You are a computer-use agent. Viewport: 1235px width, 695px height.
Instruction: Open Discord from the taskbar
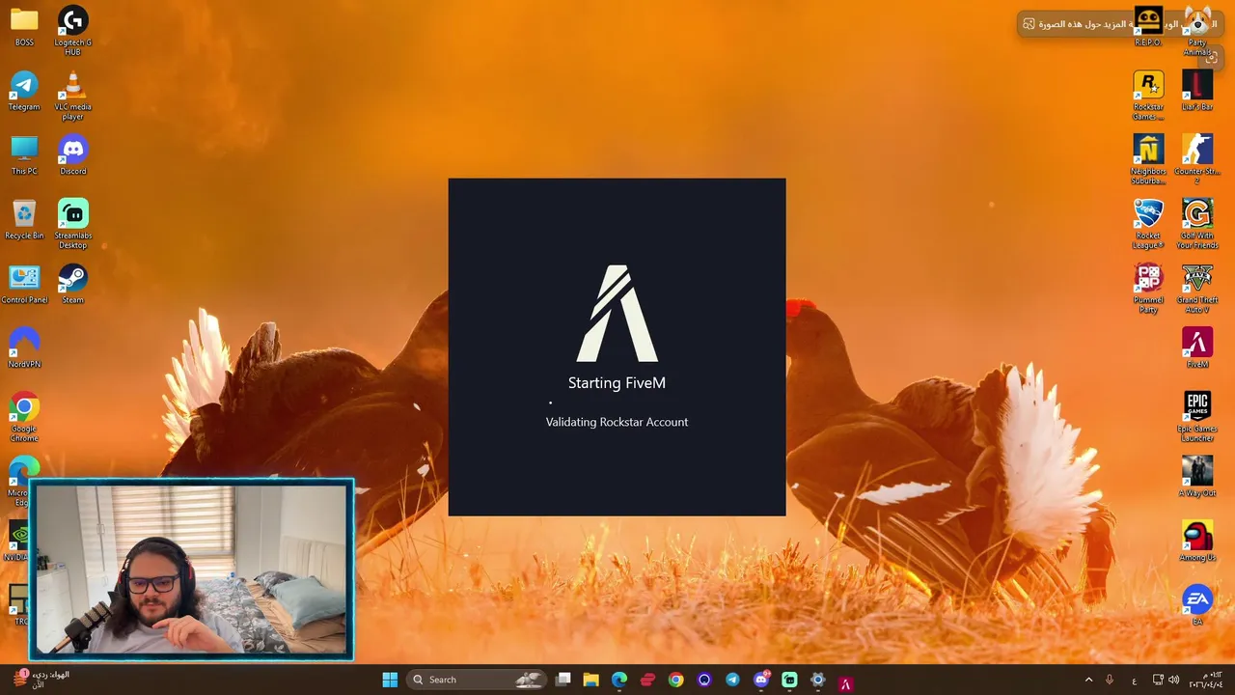coord(761,680)
